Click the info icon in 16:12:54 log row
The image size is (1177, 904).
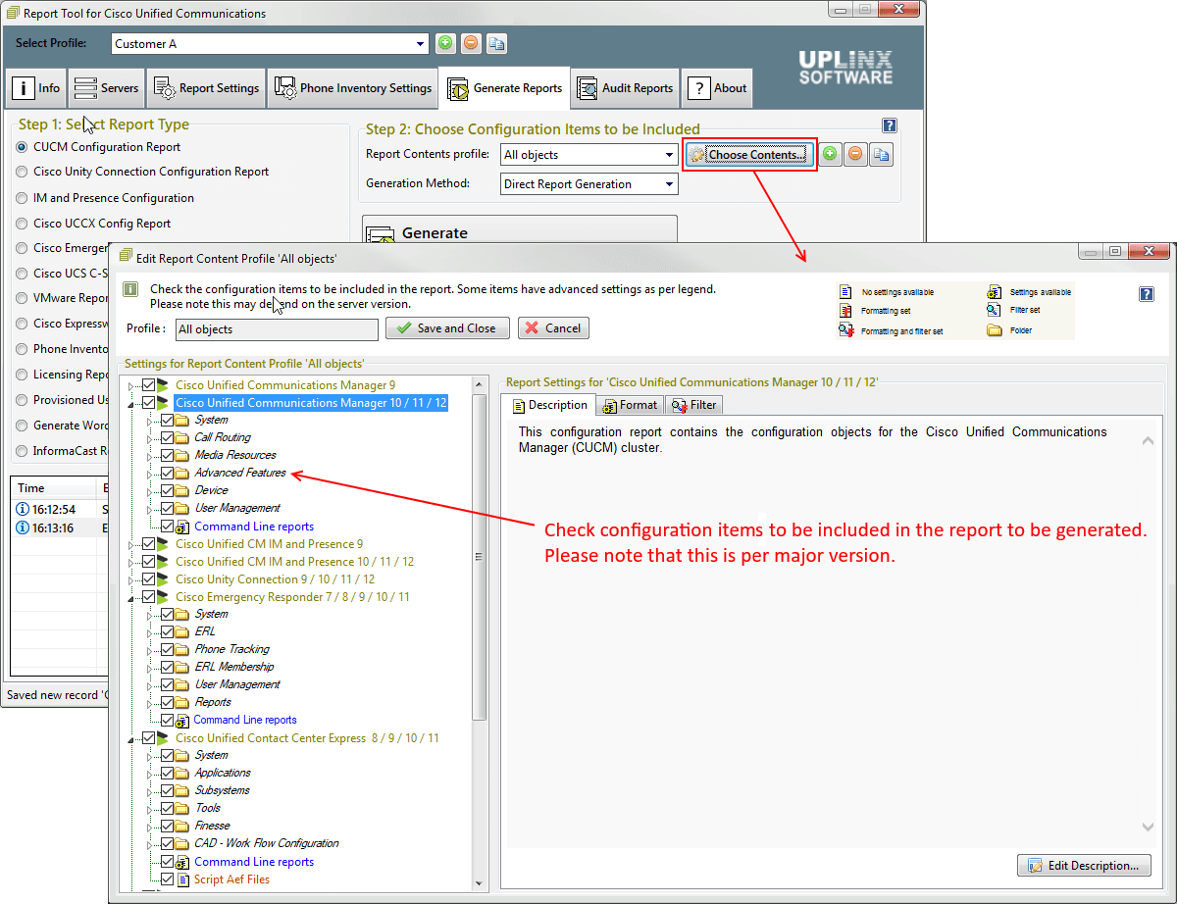23,509
